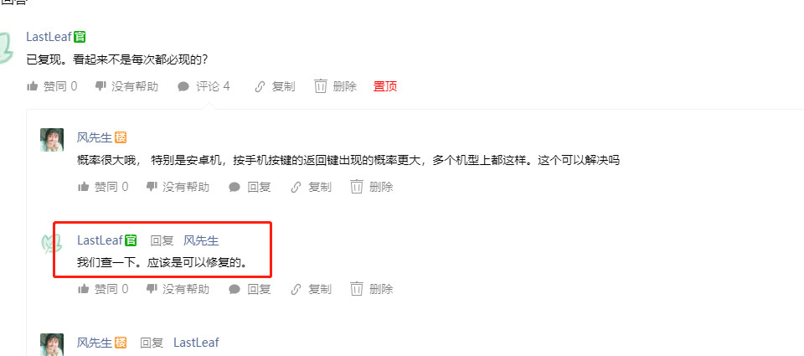The width and height of the screenshot is (804, 356).
Task: Click 风先生's avatar in first comment
Action: pyautogui.click(x=52, y=140)
